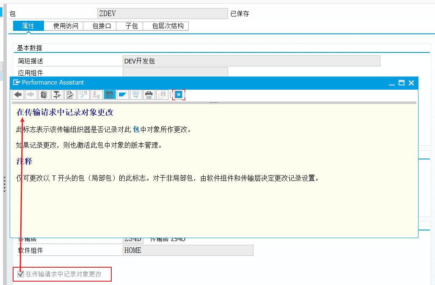The image size is (435, 285).
Task: Click the sentence starting 如果记录更改
Action: [89, 145]
